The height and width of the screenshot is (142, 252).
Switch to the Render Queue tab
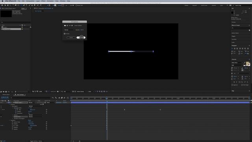click(6, 95)
